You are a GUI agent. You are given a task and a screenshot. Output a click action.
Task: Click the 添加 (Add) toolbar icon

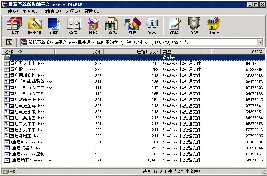[15, 26]
